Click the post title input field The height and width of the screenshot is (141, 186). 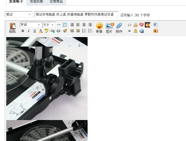pos(76,14)
